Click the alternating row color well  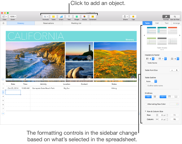[x=173, y=104]
